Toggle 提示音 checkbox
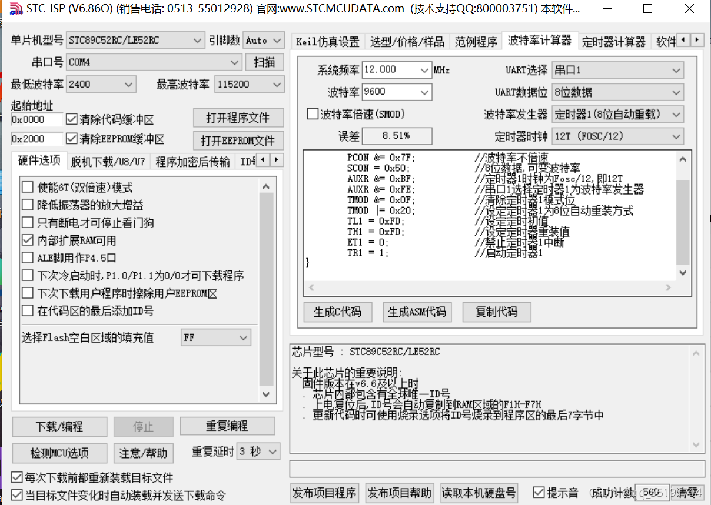Viewport: 711px width, 505px height. click(x=539, y=492)
